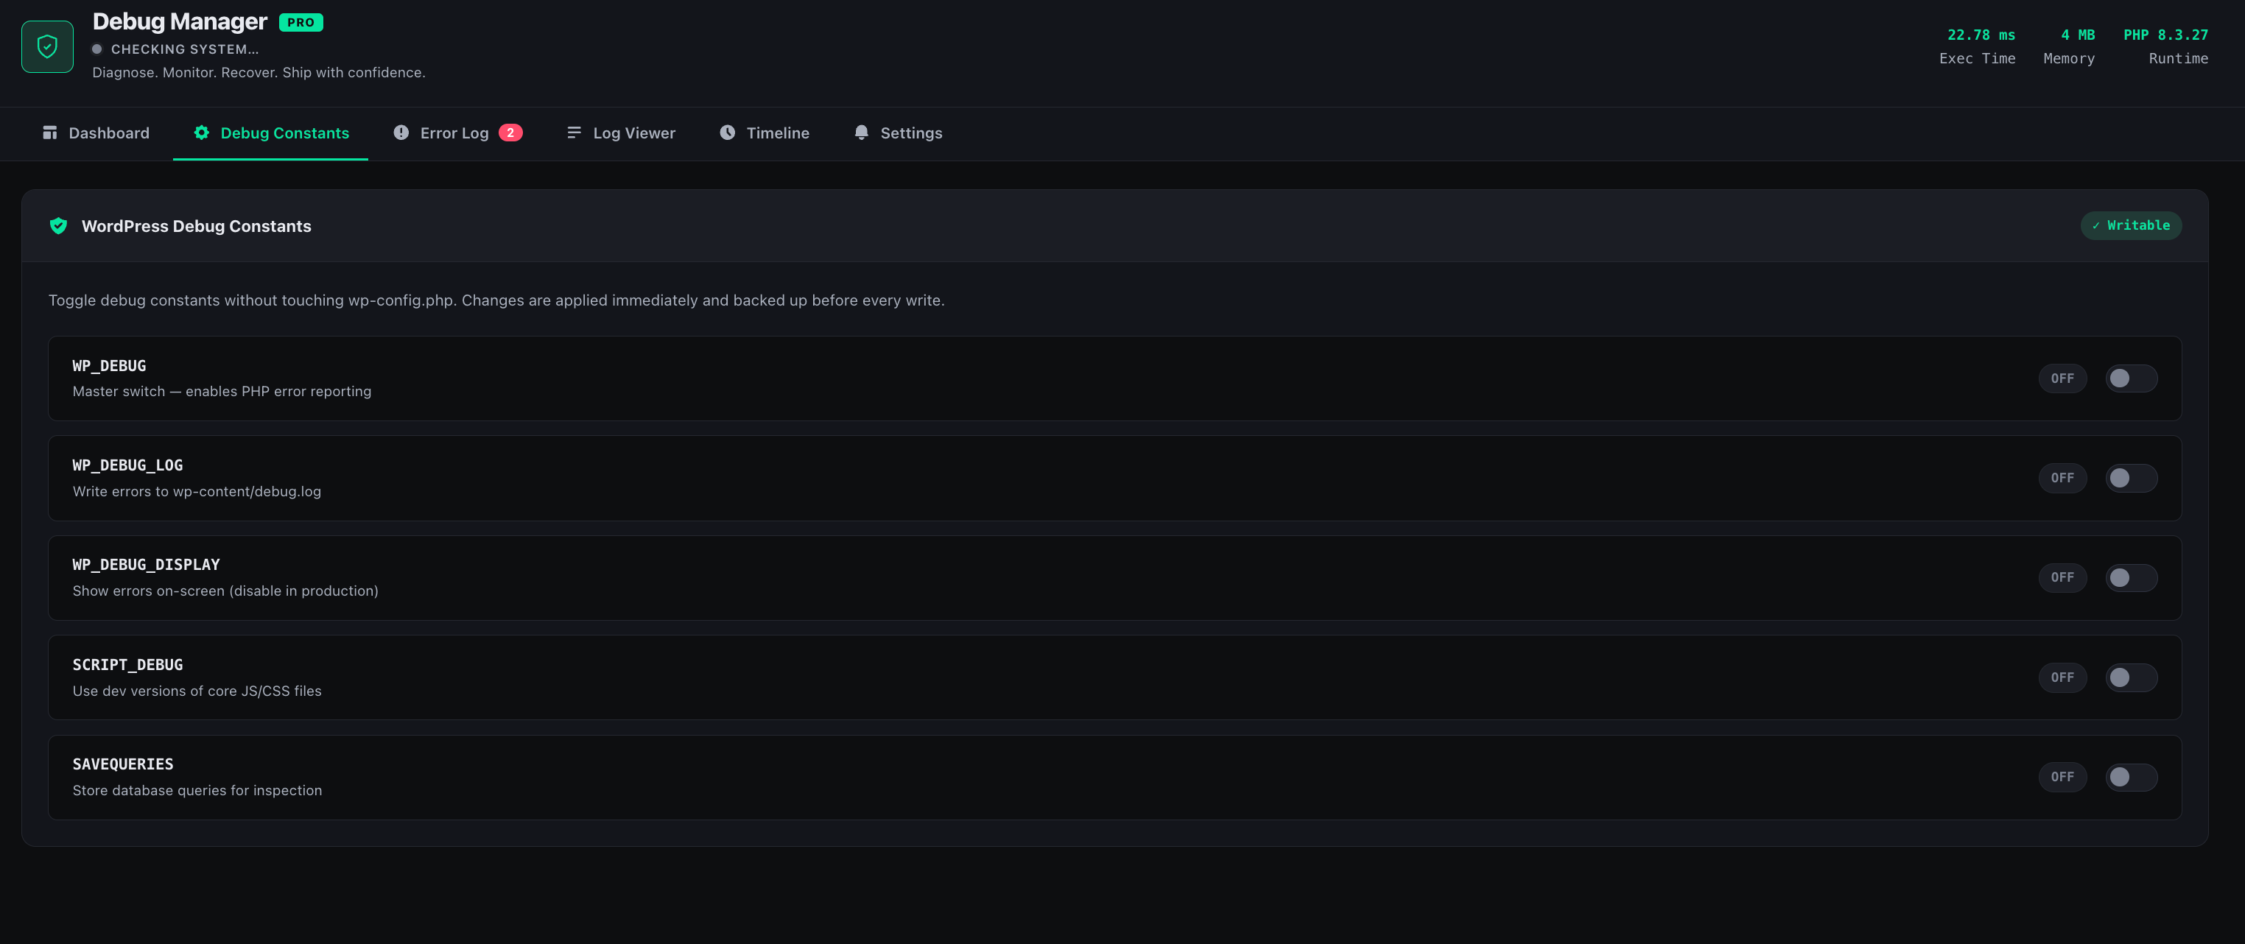Viewport: 2245px width, 944px height.
Task: Click 'Use dev versions of core JS/CSS files'
Action: click(x=197, y=691)
